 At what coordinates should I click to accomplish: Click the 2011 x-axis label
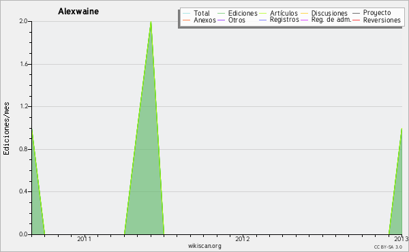[84, 239]
